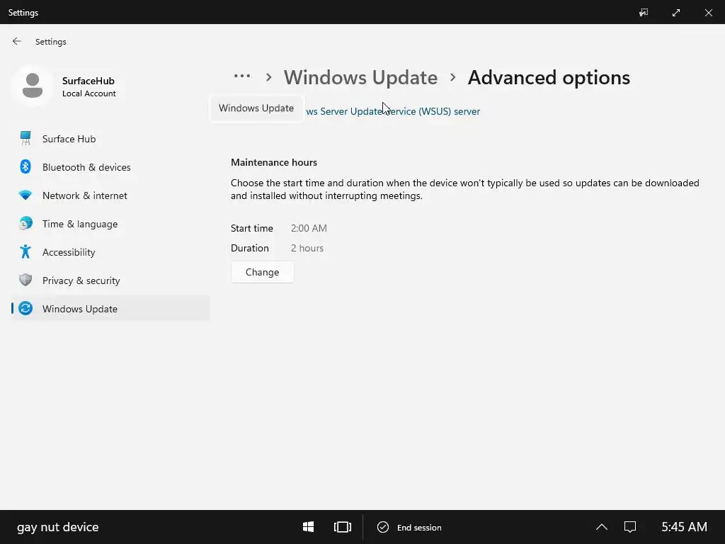Open the Windows Start button
The width and height of the screenshot is (725, 544).
[309, 527]
